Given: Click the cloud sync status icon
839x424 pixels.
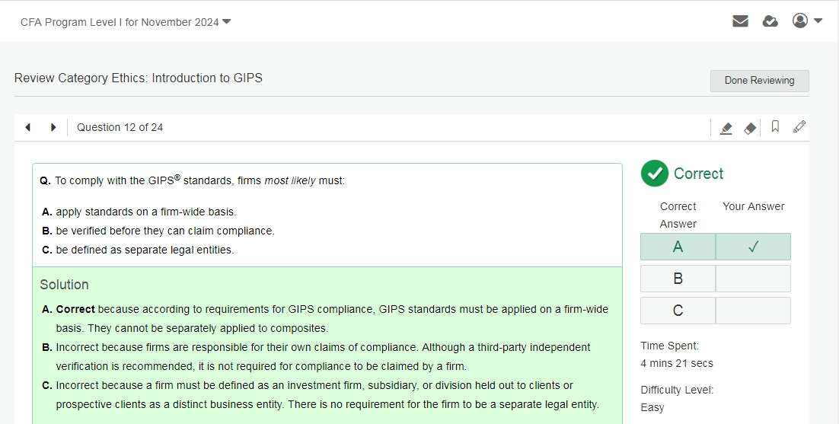Looking at the screenshot, I should point(770,21).
